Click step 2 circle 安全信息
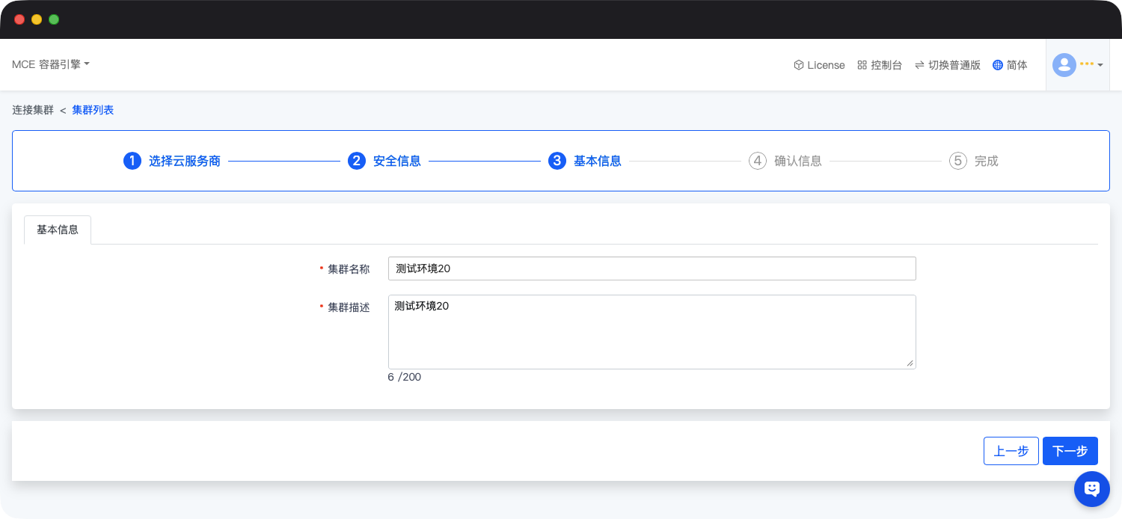 coord(357,161)
